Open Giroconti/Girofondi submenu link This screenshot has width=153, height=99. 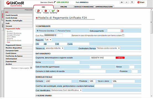[x=14, y=40]
